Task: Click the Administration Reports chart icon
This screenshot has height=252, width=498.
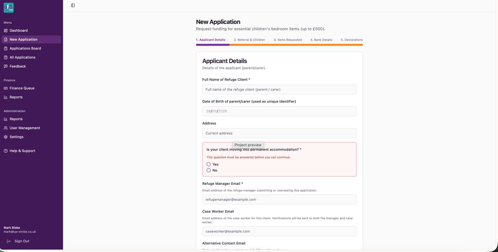Action: pyautogui.click(x=6, y=119)
